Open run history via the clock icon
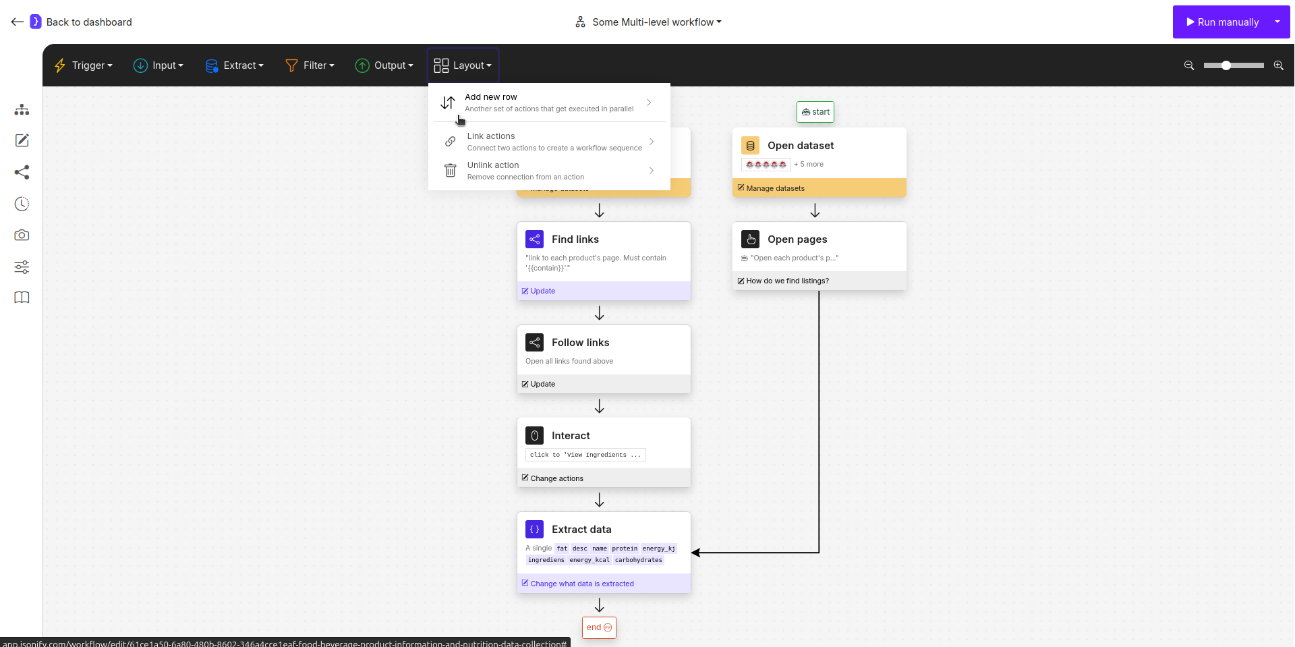This screenshot has width=1295, height=647. point(22,204)
